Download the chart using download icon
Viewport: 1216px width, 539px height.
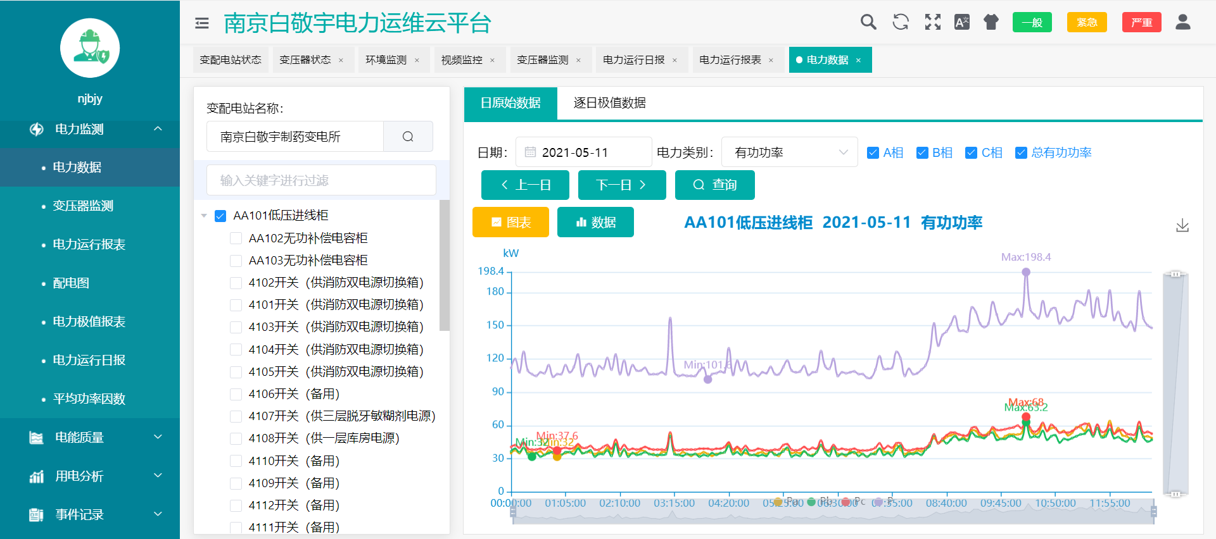click(1182, 226)
